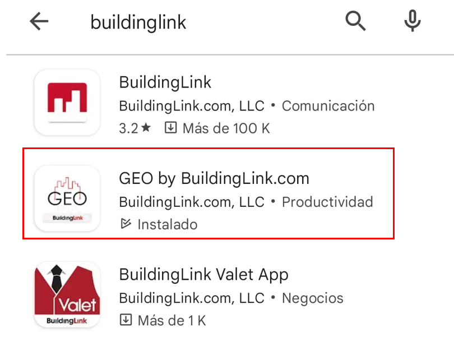Select the Productividad category label
The image size is (454, 342).
tap(327, 202)
